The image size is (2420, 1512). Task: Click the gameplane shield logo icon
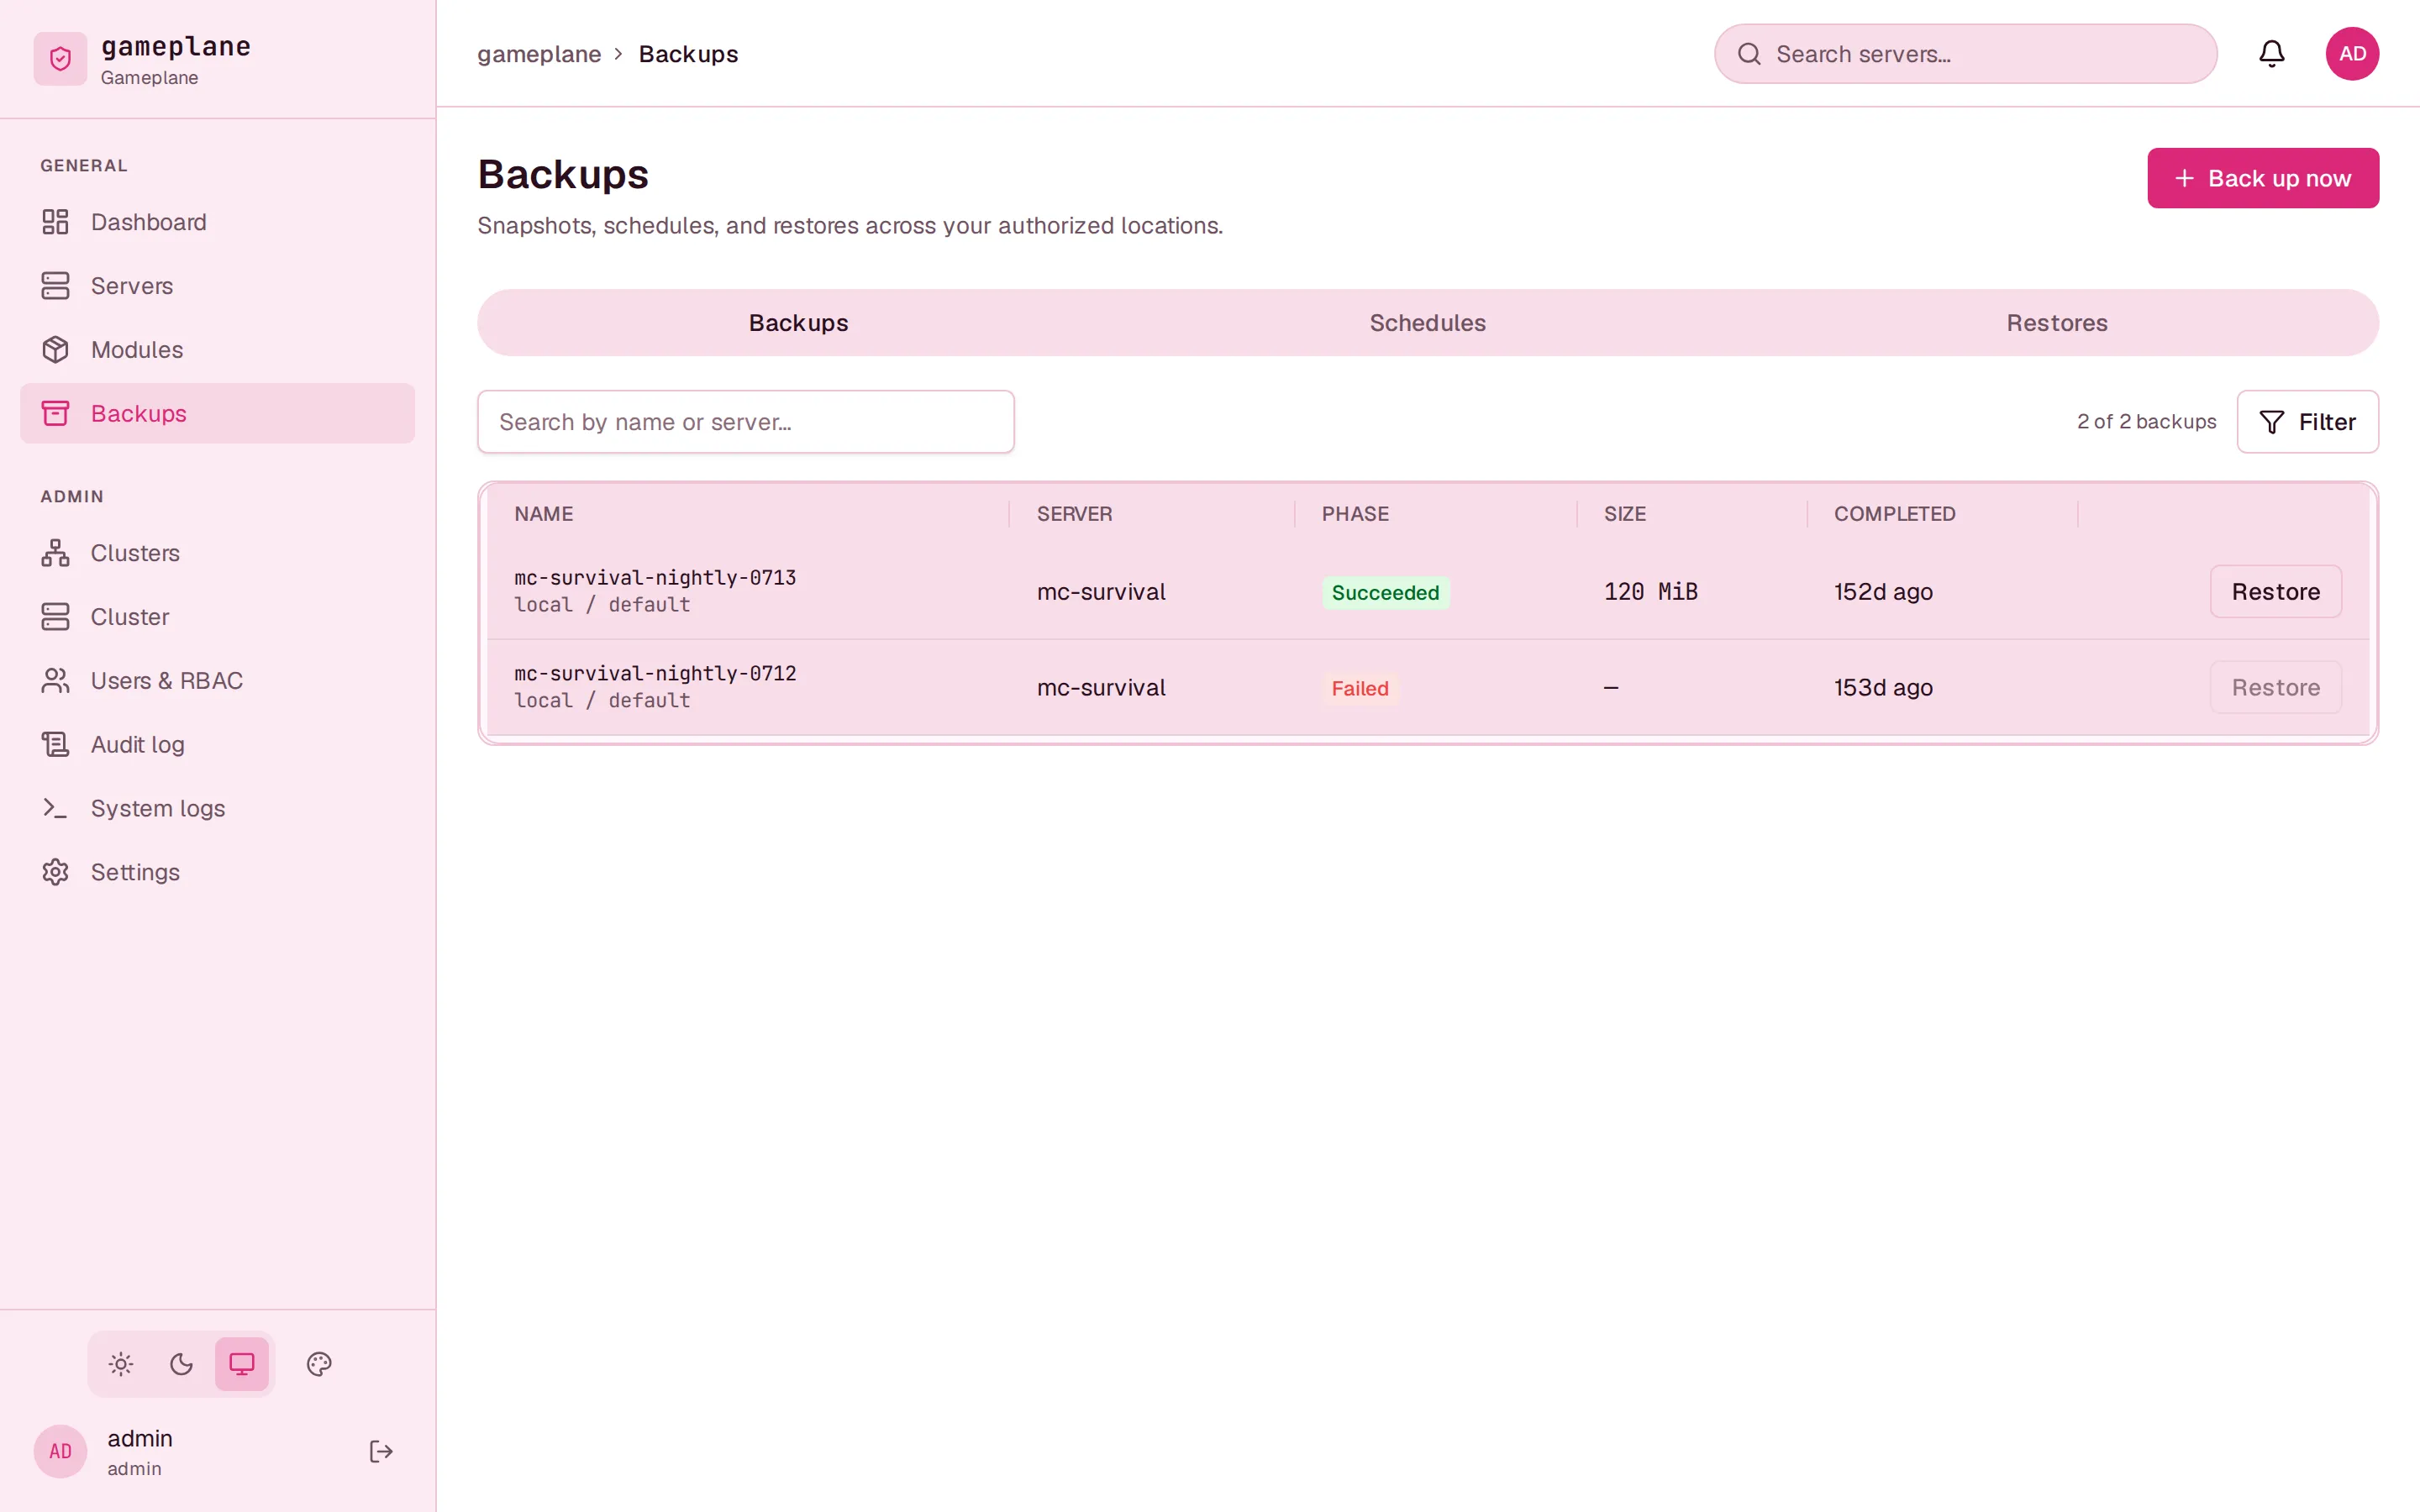[60, 59]
